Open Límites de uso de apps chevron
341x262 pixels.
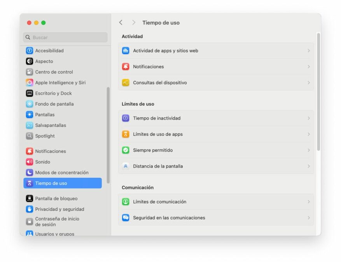click(x=309, y=134)
